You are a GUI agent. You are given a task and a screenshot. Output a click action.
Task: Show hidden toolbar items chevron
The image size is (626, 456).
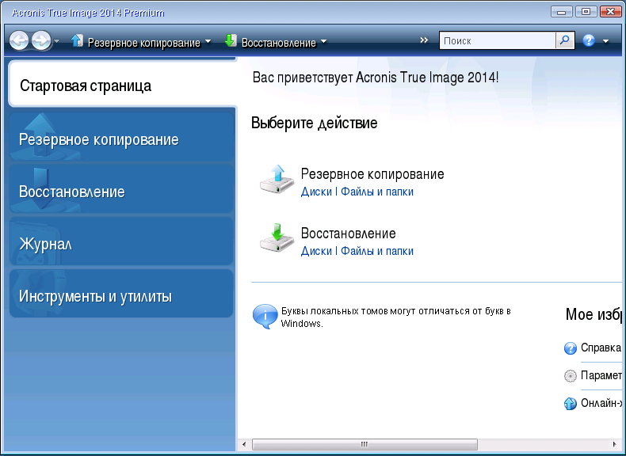[424, 40]
